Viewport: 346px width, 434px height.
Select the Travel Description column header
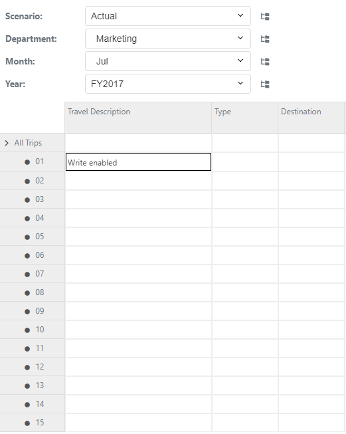point(138,118)
